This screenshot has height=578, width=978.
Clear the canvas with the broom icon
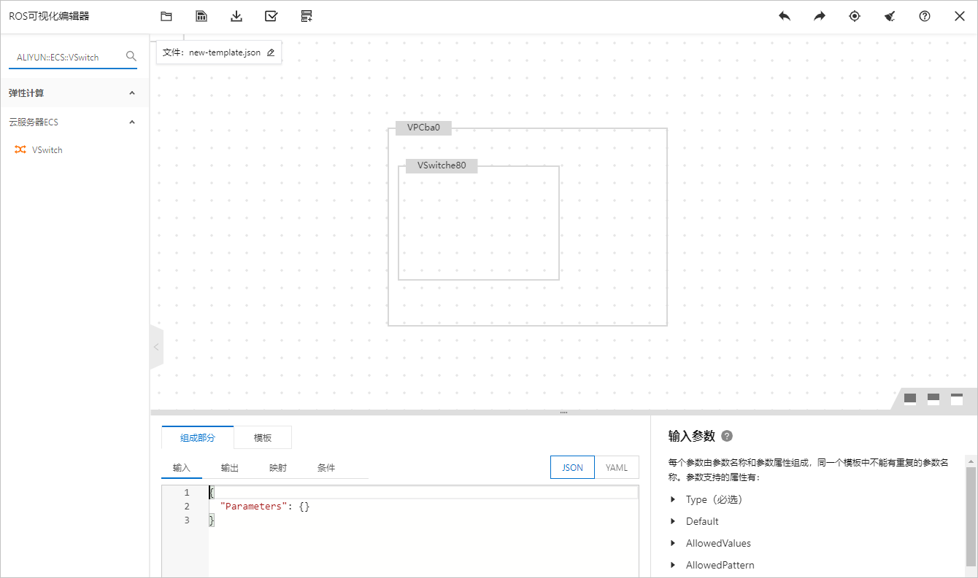(x=890, y=16)
